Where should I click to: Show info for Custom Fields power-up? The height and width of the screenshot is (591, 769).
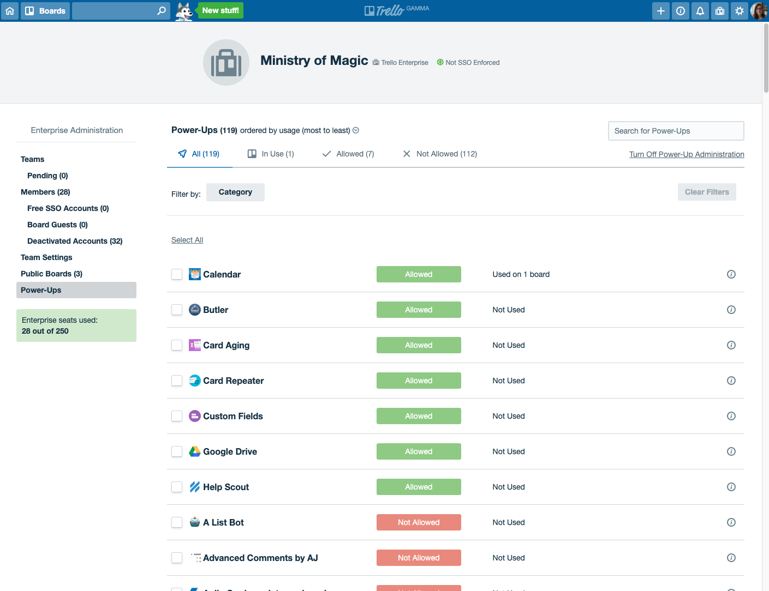click(x=731, y=416)
